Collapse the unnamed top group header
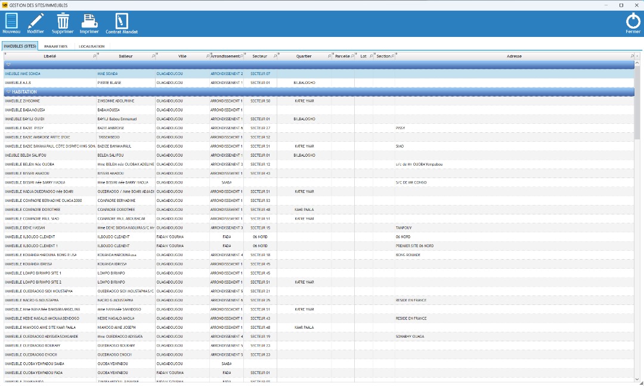The image size is (644, 386). pyautogui.click(x=8, y=64)
